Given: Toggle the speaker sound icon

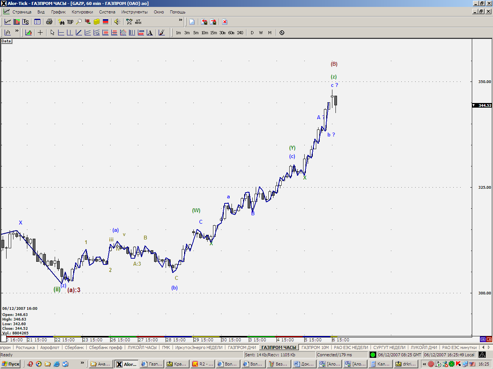Looking at the screenshot, I should (x=117, y=22).
